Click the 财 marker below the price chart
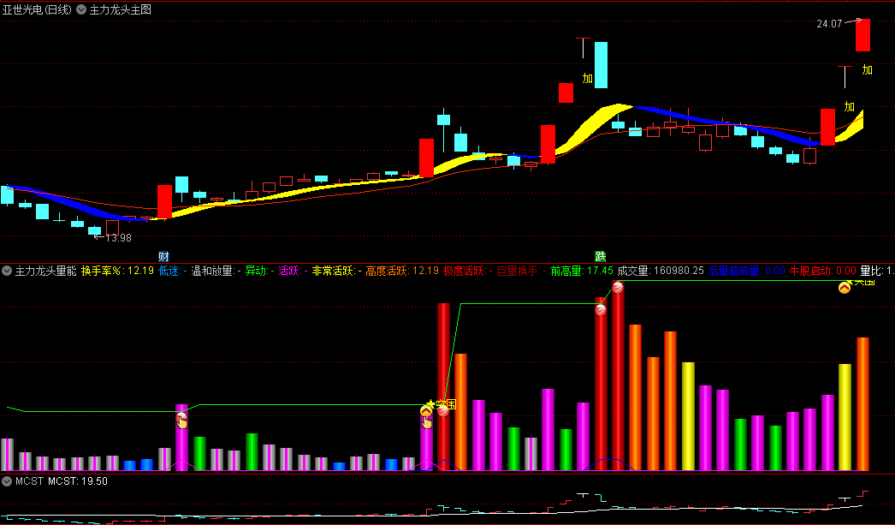The height and width of the screenshot is (525, 895). [163, 256]
